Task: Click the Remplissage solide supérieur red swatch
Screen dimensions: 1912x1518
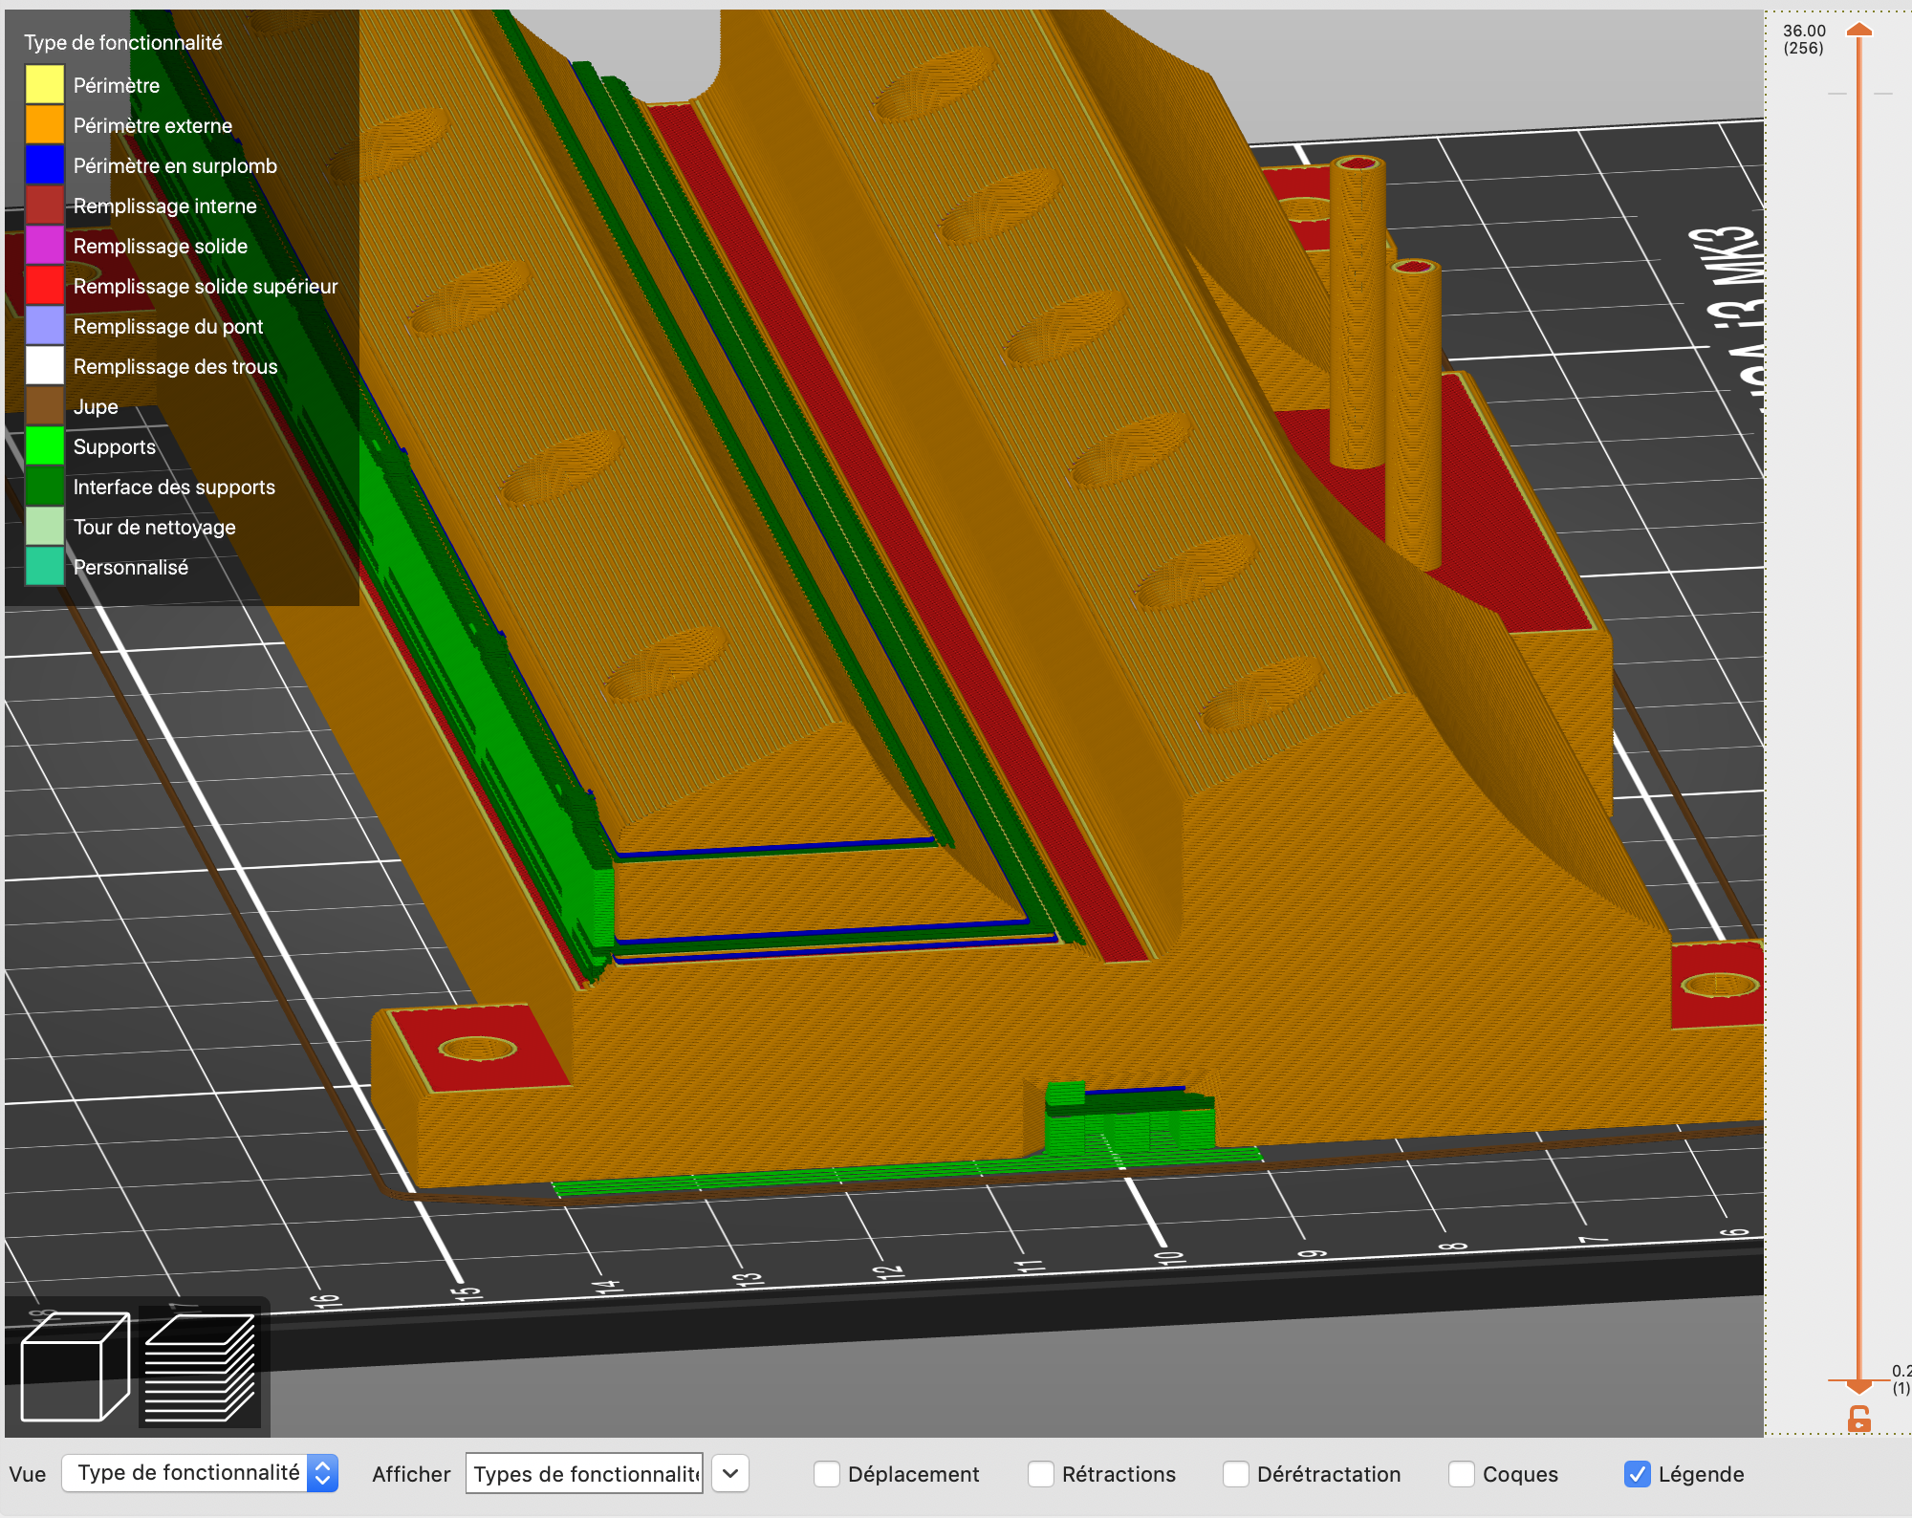Action: tap(44, 285)
